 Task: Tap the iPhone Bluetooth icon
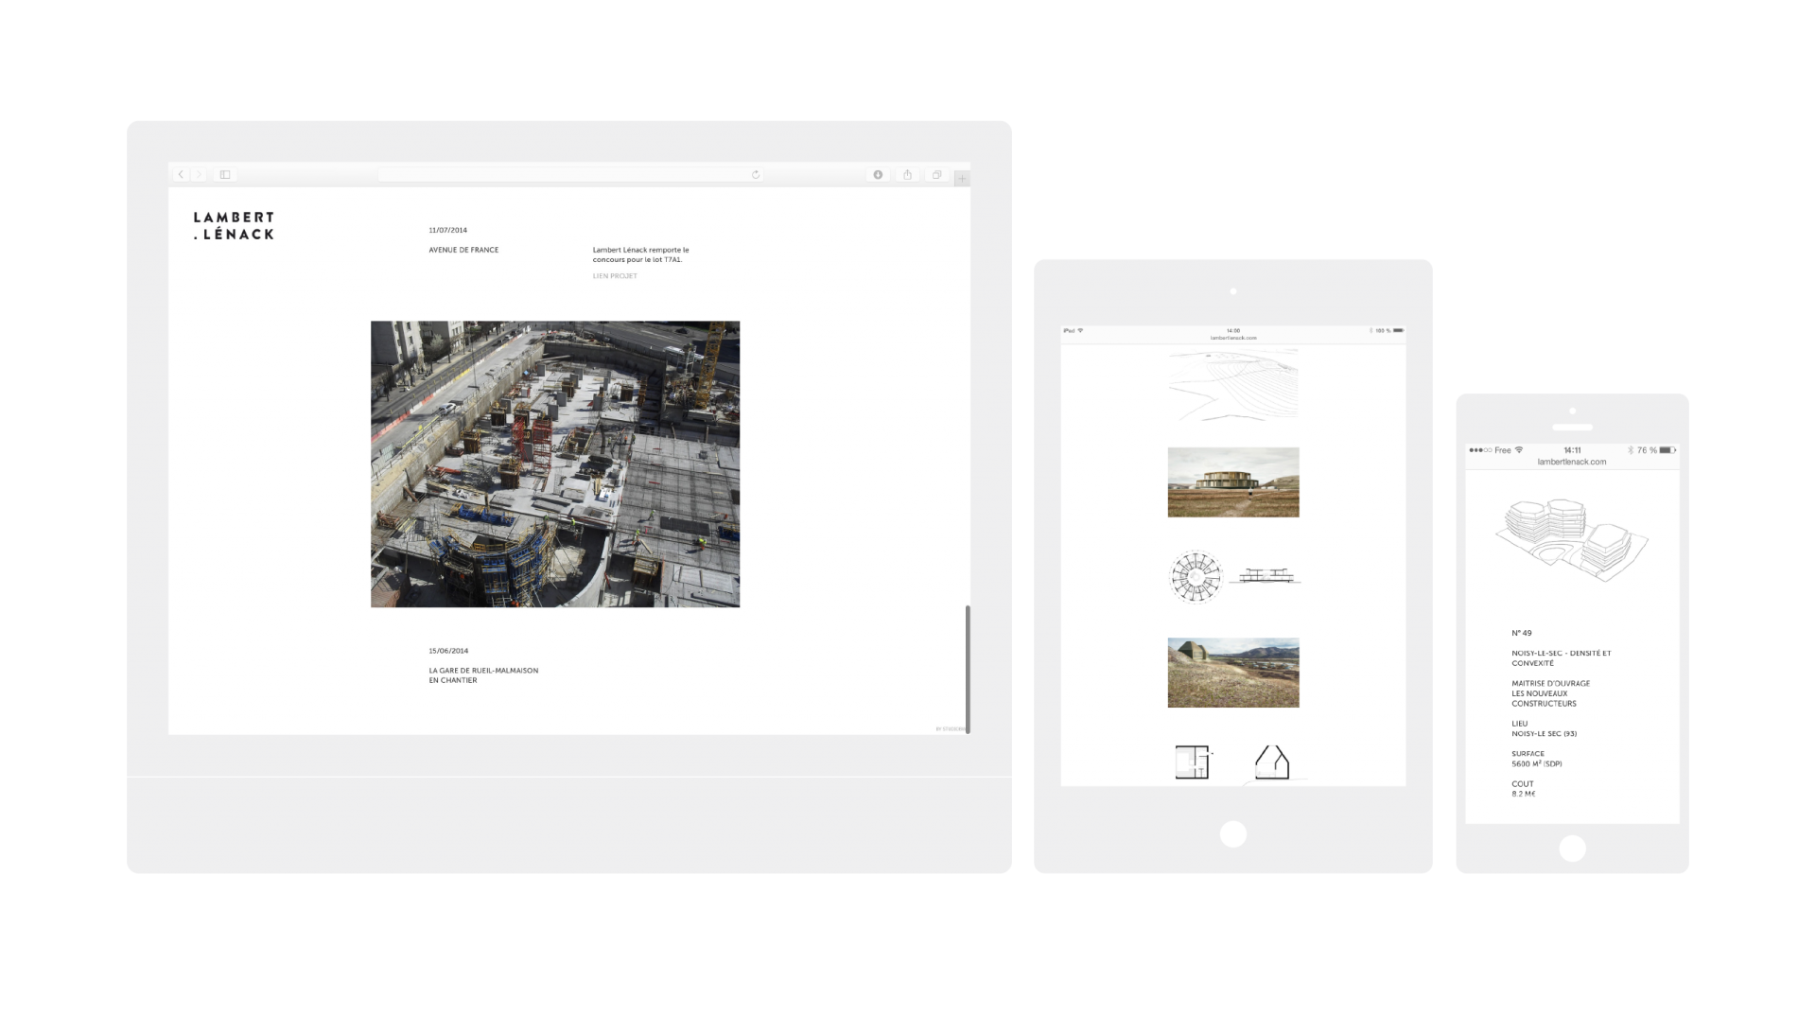[x=1631, y=450]
